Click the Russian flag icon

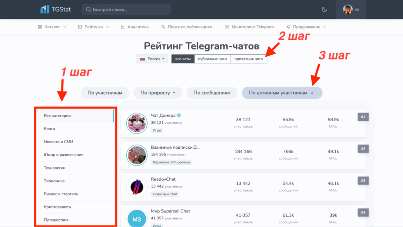142,59
